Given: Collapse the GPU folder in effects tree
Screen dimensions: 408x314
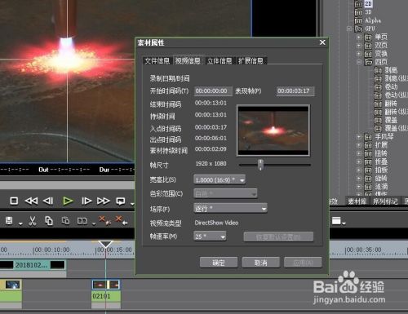Looking at the screenshot, I should tap(349, 29).
